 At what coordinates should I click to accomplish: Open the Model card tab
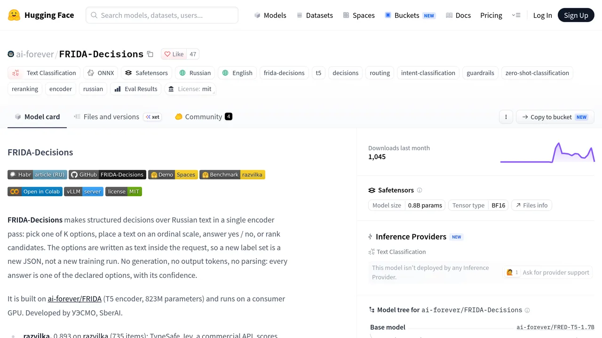(37, 117)
